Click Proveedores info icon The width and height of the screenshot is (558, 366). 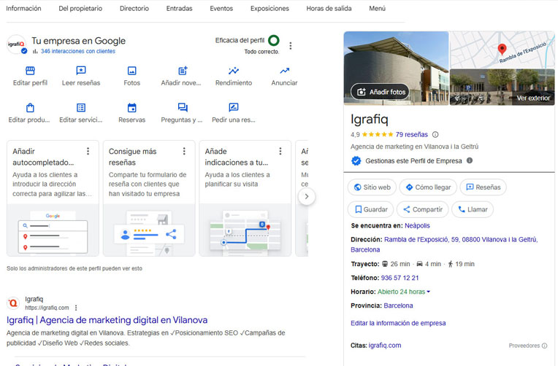544,346
